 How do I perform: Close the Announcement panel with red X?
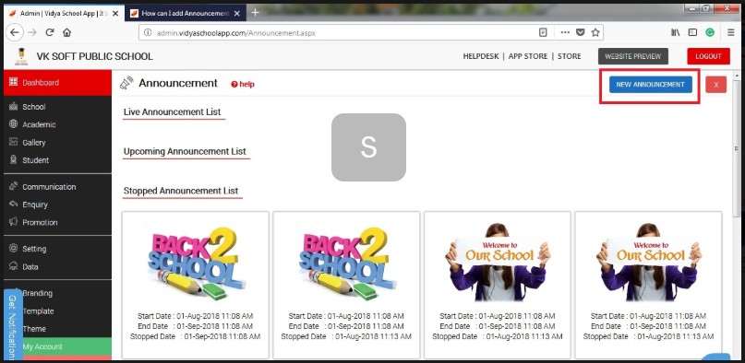pyautogui.click(x=716, y=85)
